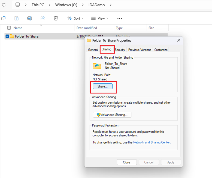Click the folder icon of Folder_To_Share row
Image resolution: width=212 pixels, height=178 pixels.
click(x=12, y=36)
